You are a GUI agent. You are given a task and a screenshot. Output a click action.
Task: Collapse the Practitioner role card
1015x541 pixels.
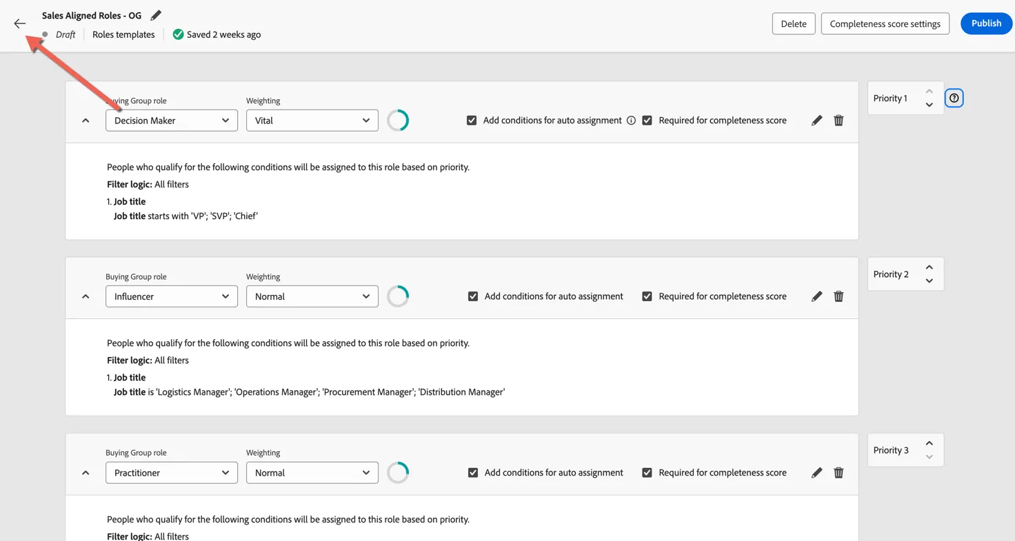(x=86, y=473)
